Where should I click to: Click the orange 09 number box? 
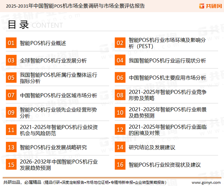[11, 112]
